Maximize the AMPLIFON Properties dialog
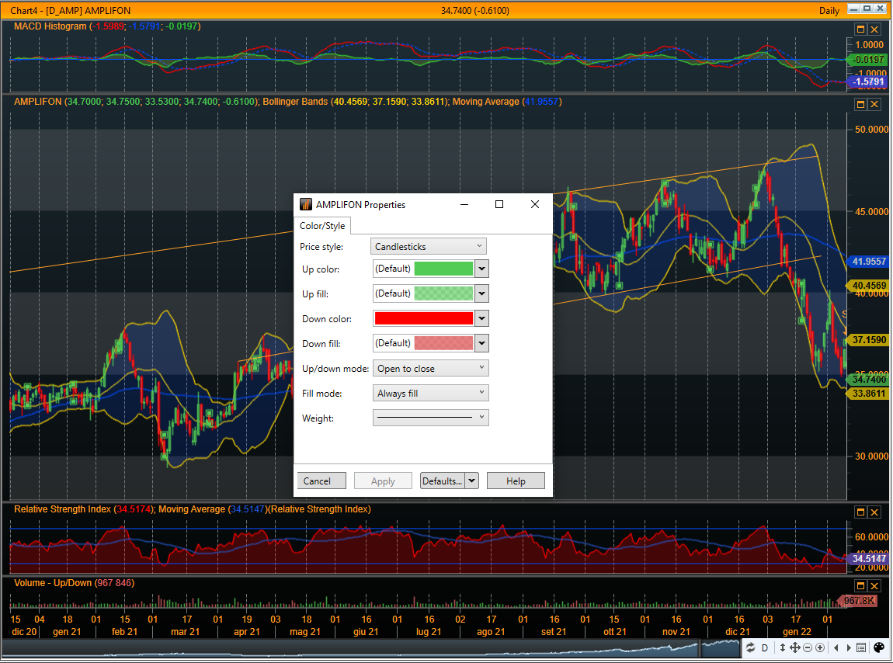The image size is (893, 663). [x=499, y=204]
